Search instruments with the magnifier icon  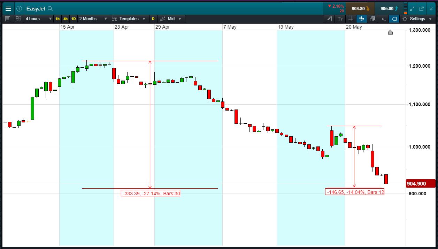[x=50, y=9]
